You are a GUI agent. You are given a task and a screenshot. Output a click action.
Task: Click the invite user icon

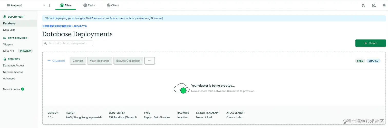[x=363, y=5]
